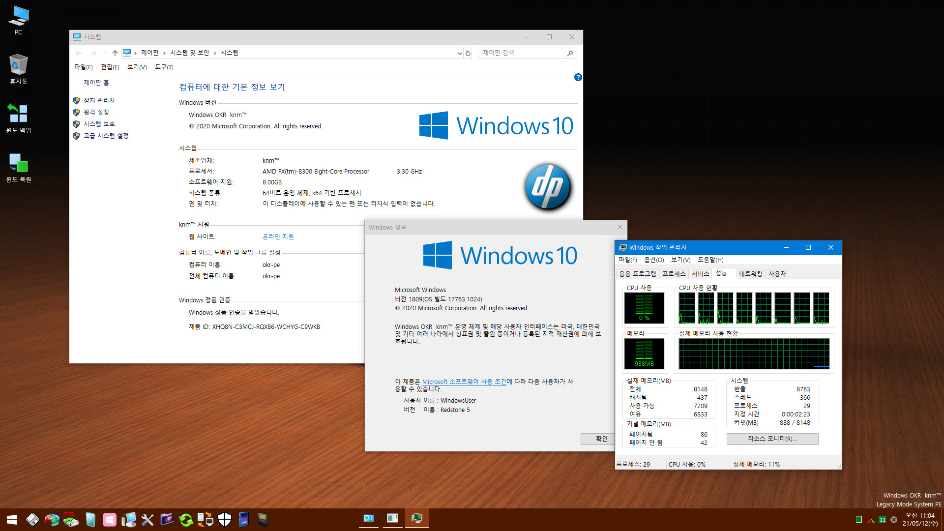Open the Microsoft 소프트웨어 사용 조건 link
Image resolution: width=944 pixels, height=531 pixels.
tap(464, 382)
